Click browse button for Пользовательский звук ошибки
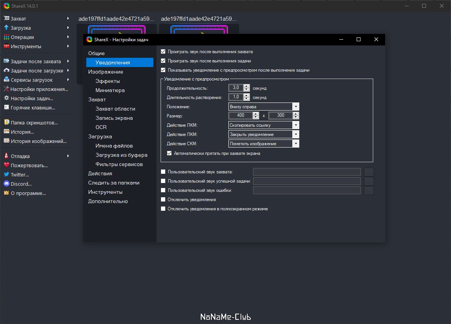 coord(369,190)
